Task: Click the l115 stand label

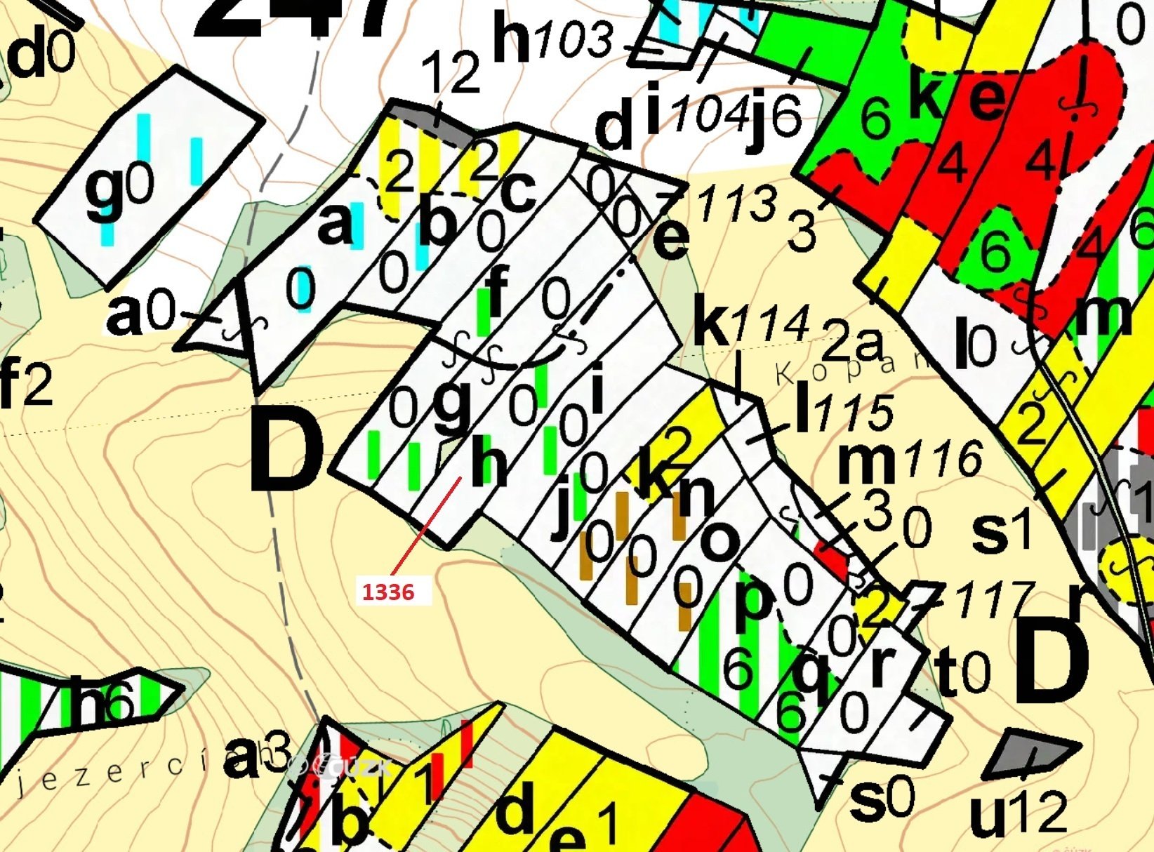Action: pos(844,409)
